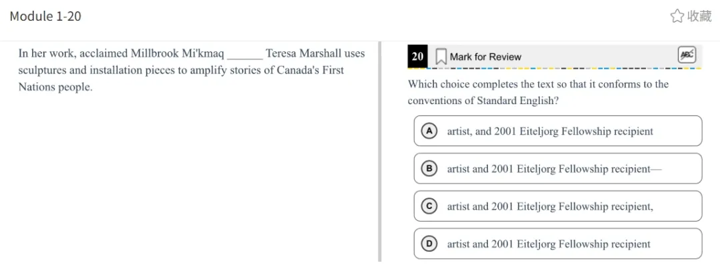Click the 收藏 label text
The image size is (720, 273).
pos(700,16)
